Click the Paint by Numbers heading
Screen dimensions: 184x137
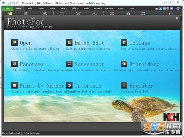click(43, 86)
